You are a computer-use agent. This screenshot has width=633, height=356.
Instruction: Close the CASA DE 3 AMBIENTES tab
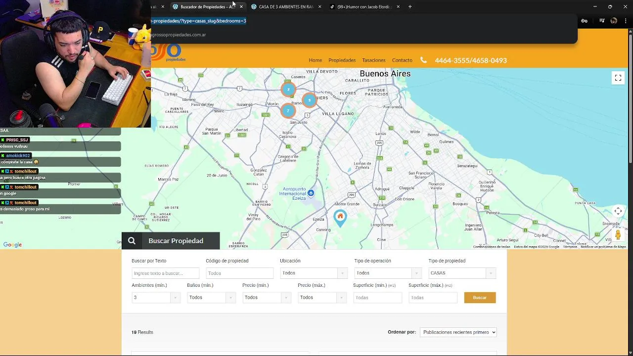(319, 6)
